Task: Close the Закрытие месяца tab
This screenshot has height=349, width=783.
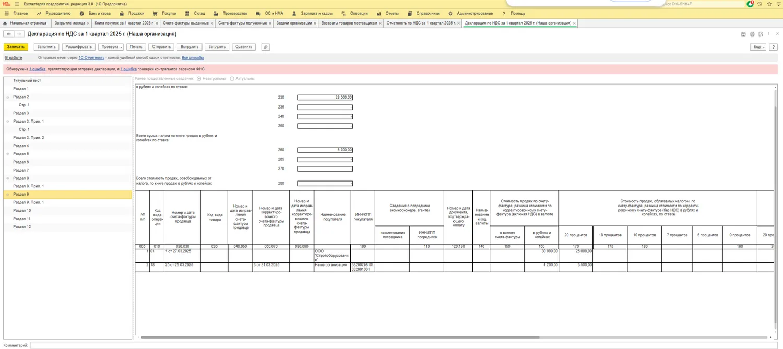Action: coord(88,23)
